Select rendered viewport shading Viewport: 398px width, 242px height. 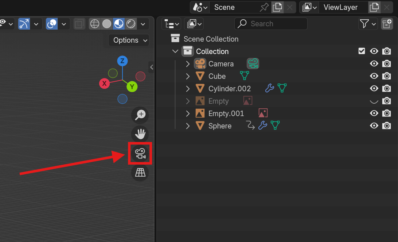click(x=131, y=24)
